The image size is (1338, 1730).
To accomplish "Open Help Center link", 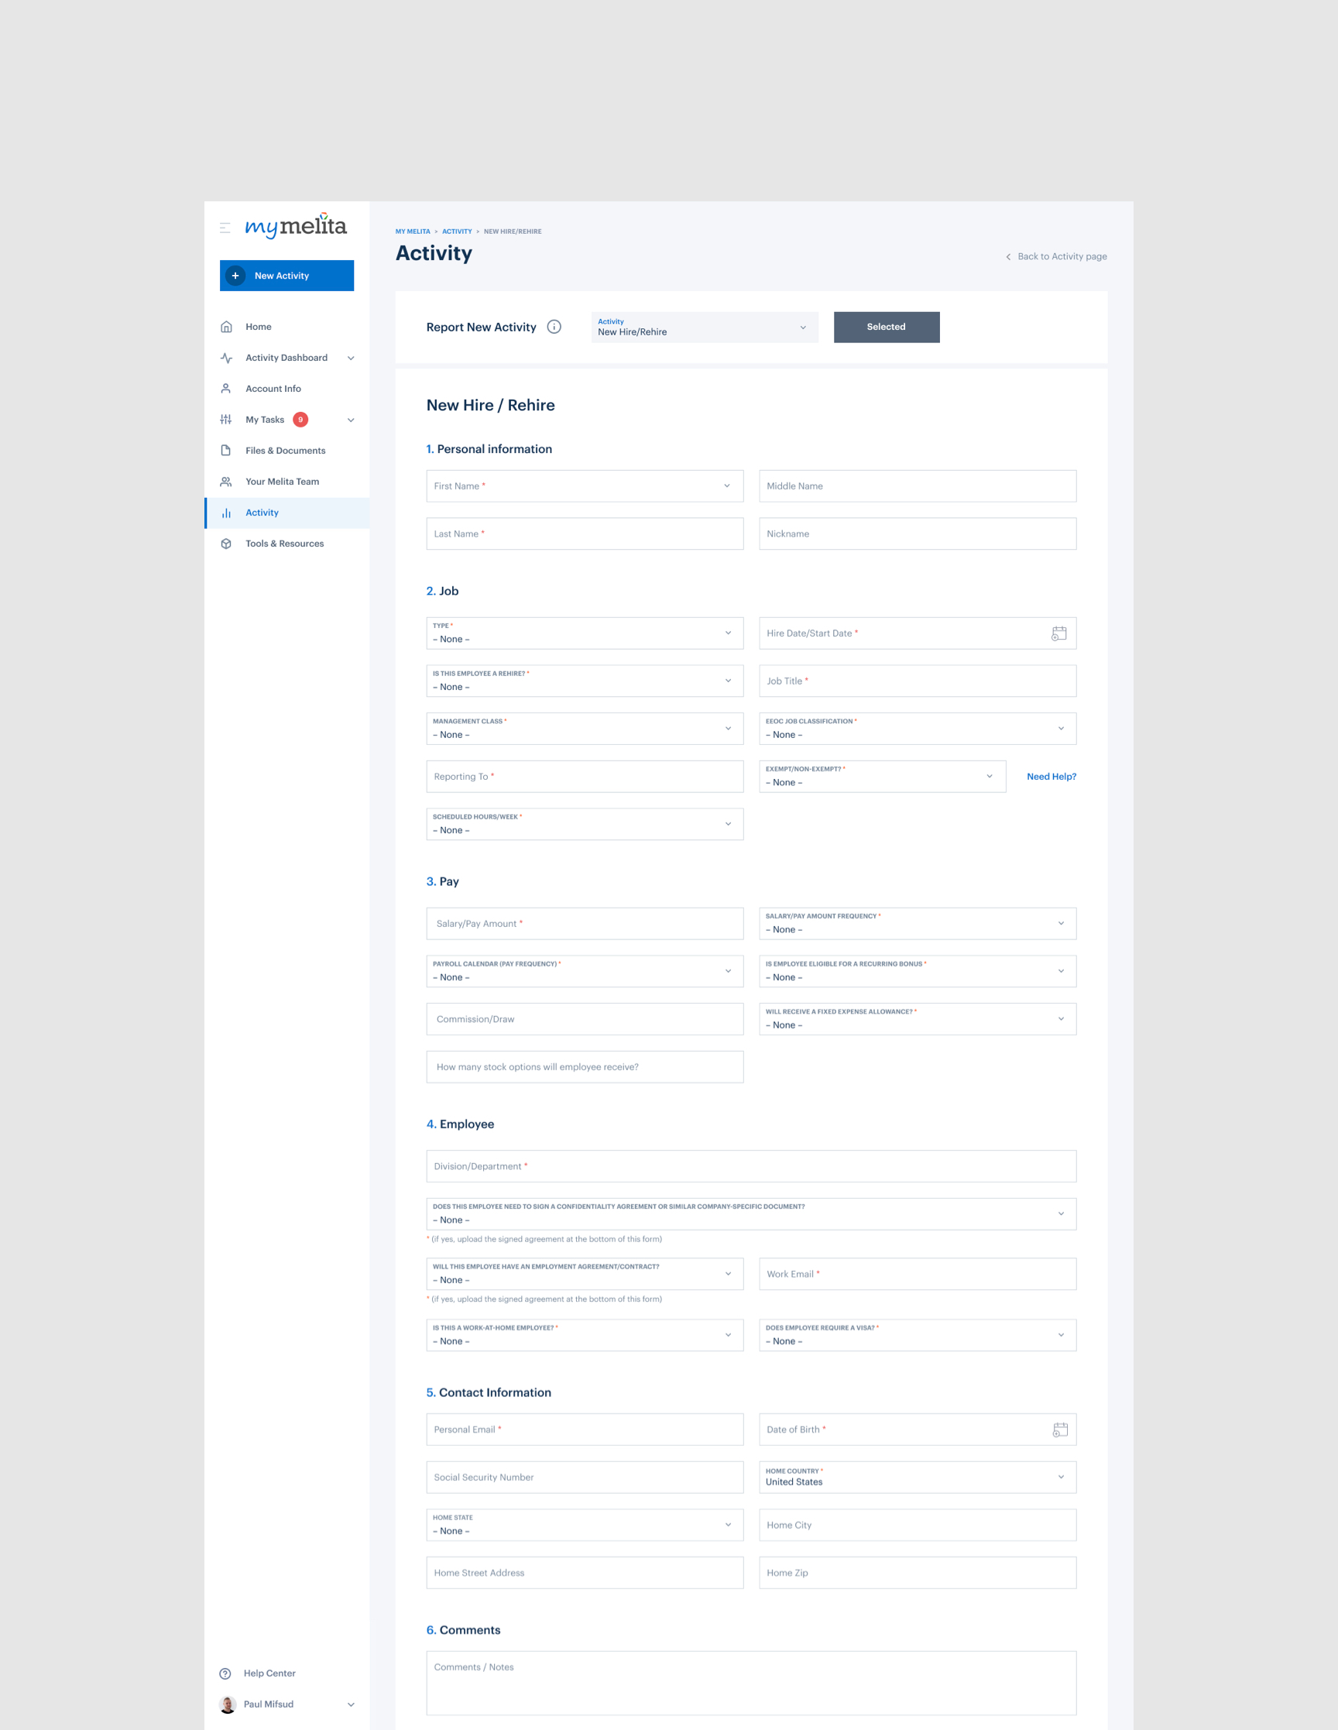I will (x=269, y=1673).
